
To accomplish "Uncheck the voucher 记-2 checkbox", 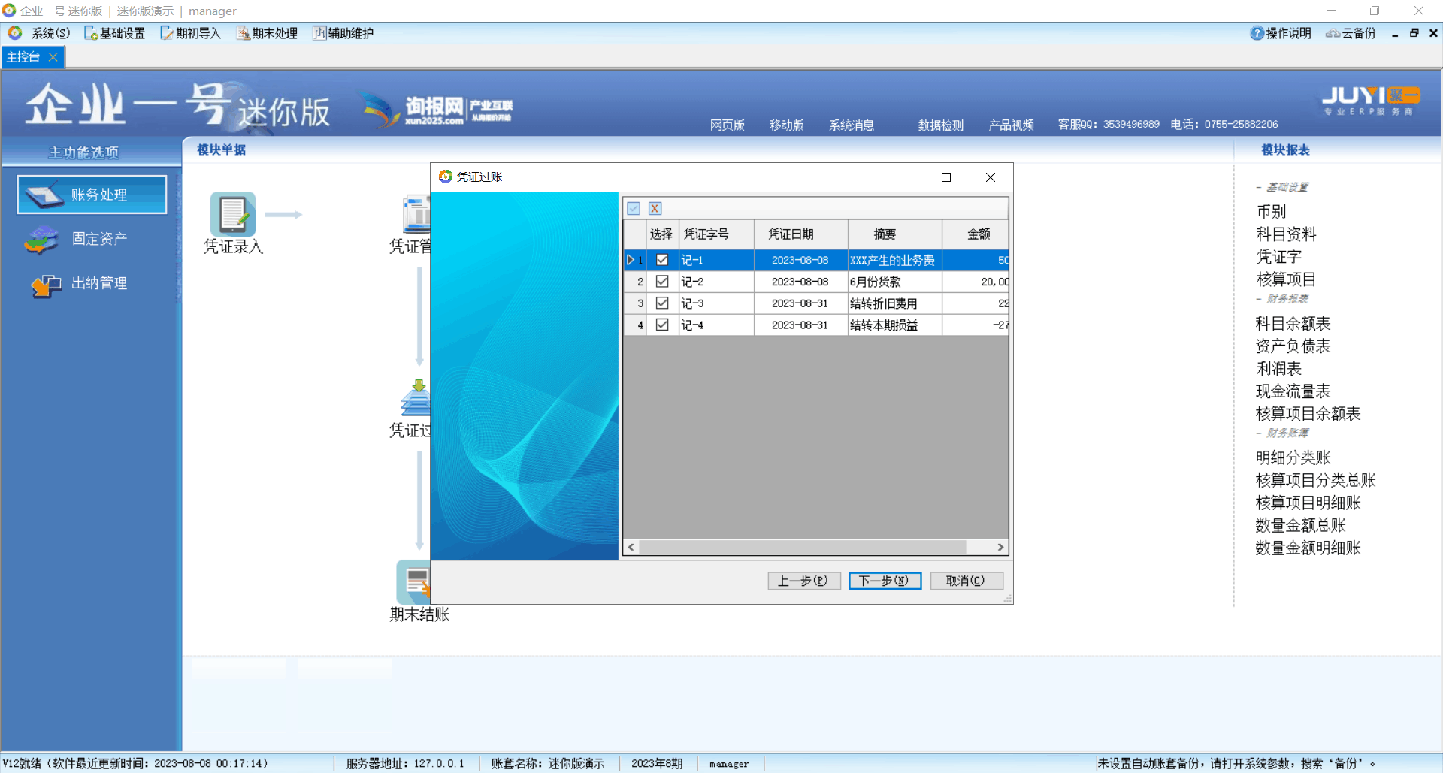I will 662,282.
